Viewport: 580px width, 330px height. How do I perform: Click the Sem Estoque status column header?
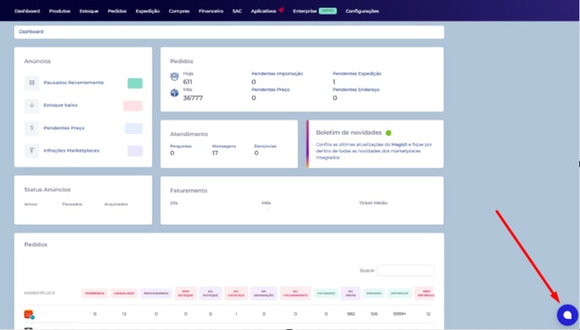[x=185, y=294]
